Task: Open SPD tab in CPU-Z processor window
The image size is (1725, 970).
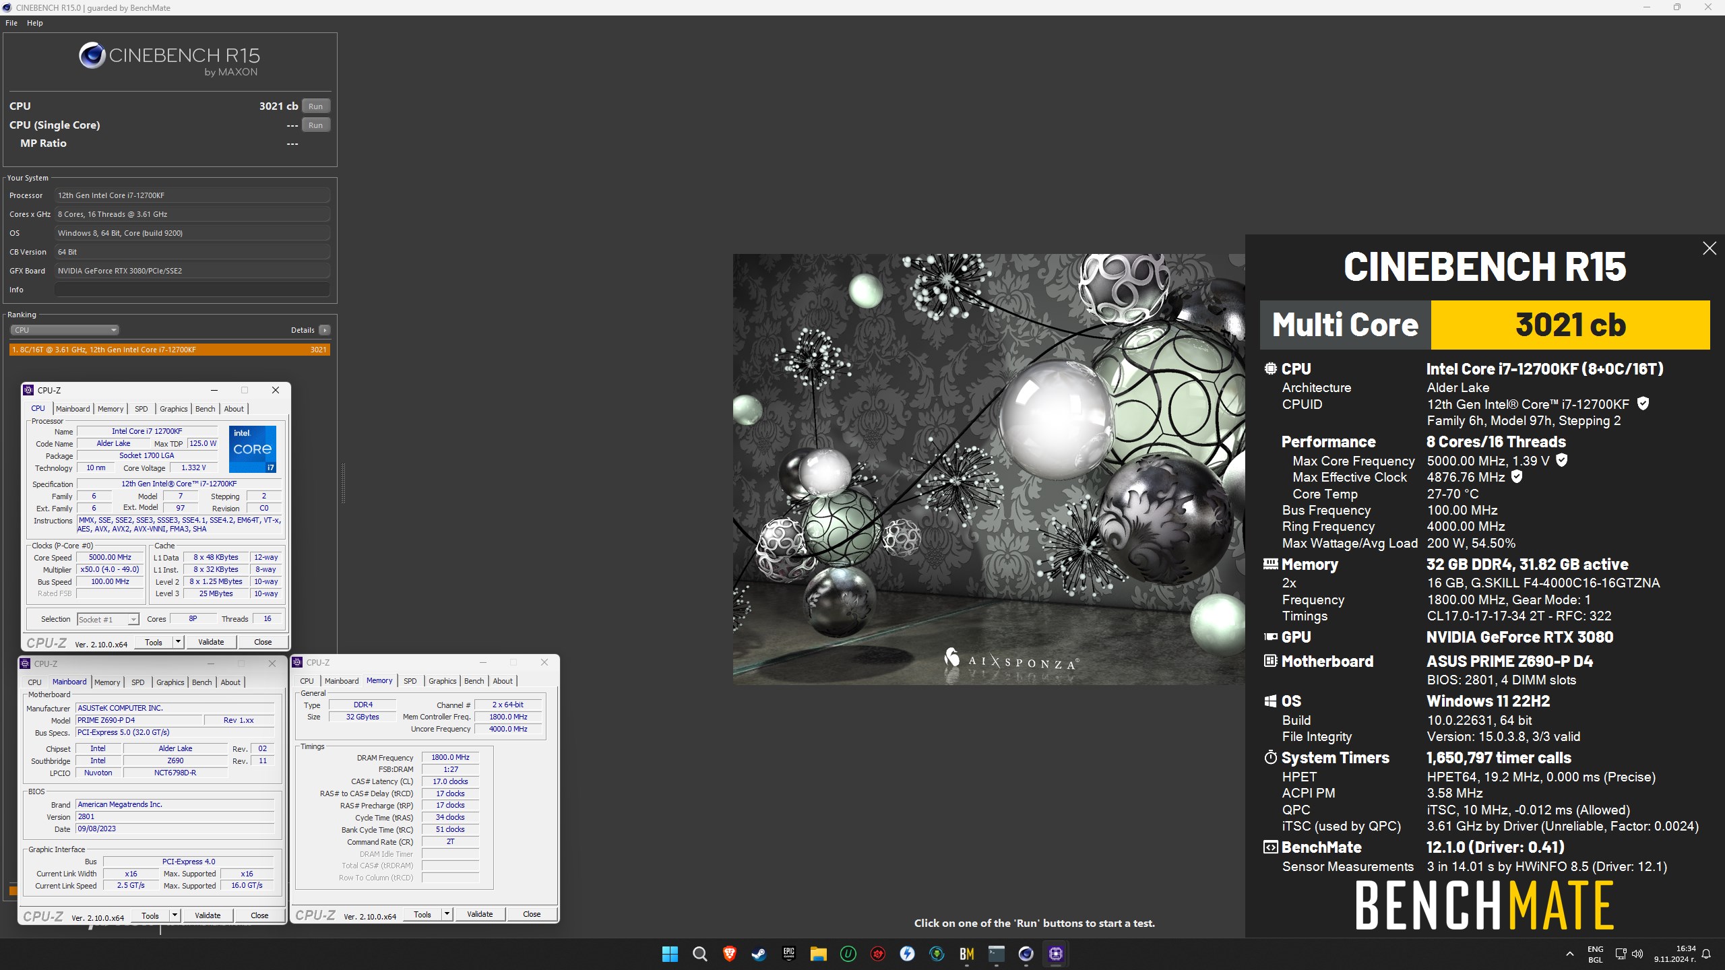Action: click(x=141, y=409)
